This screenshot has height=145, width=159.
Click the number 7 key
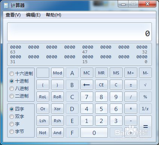click(x=87, y=97)
